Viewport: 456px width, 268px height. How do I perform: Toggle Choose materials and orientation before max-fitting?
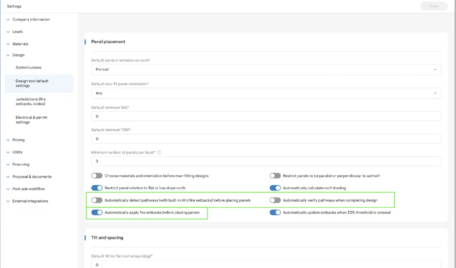[97, 176]
